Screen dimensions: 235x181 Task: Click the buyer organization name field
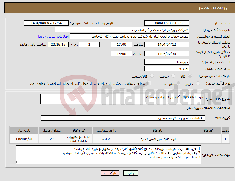(x=122, y=30)
